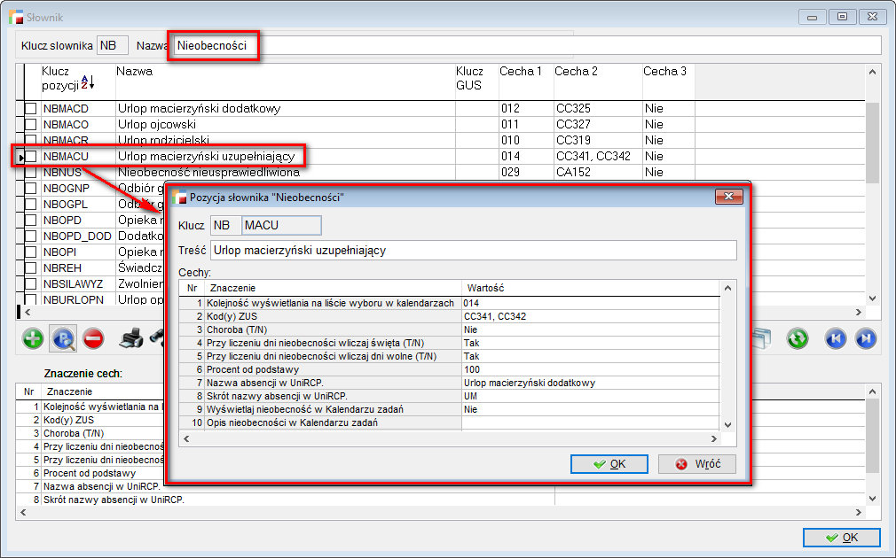Tick the checkbox for NBNUS row
Viewport: 896px width, 558px height.
click(31, 173)
